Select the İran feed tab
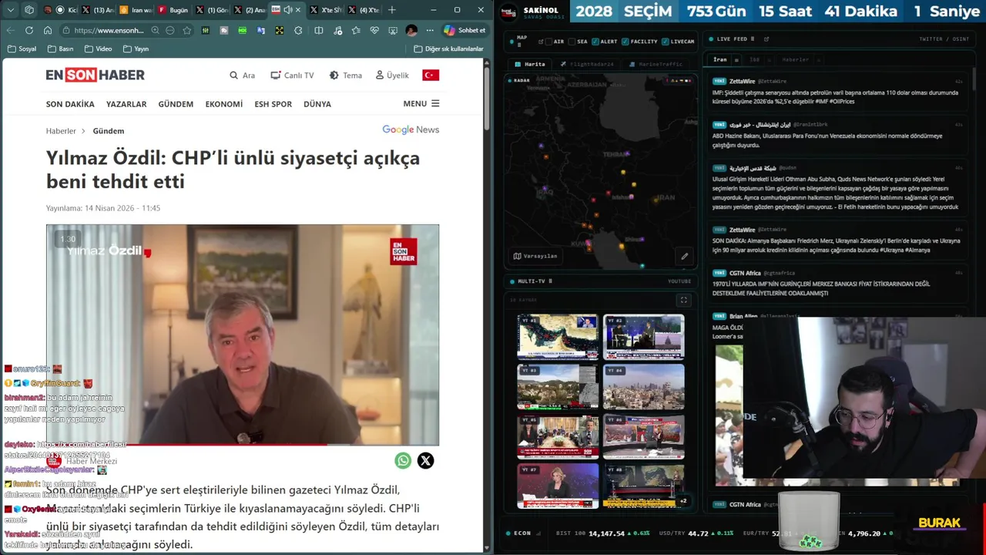The image size is (986, 555). (720, 59)
